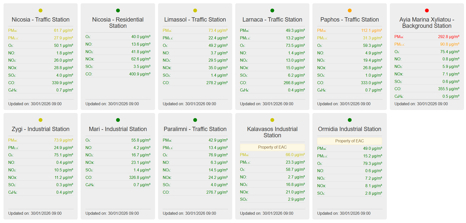466x223 pixels.
Task: Select the Paphos - Traffic Station heading
Action: click(x=349, y=20)
